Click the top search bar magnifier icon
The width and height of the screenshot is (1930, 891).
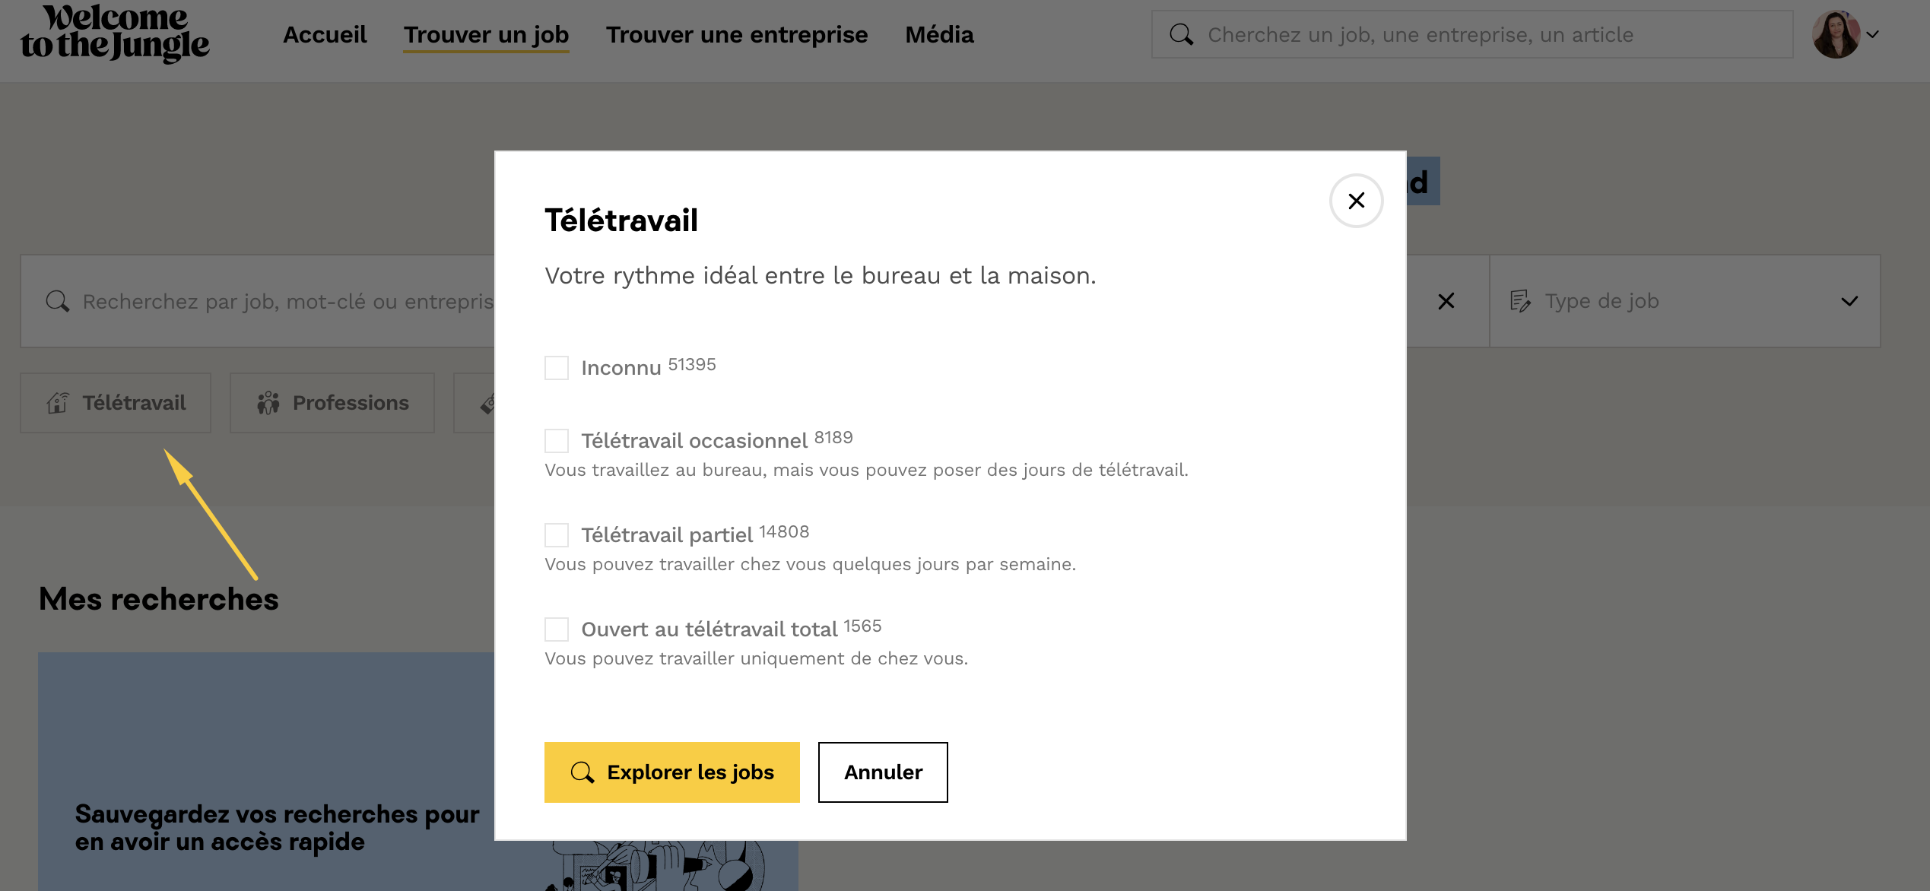(x=1181, y=34)
